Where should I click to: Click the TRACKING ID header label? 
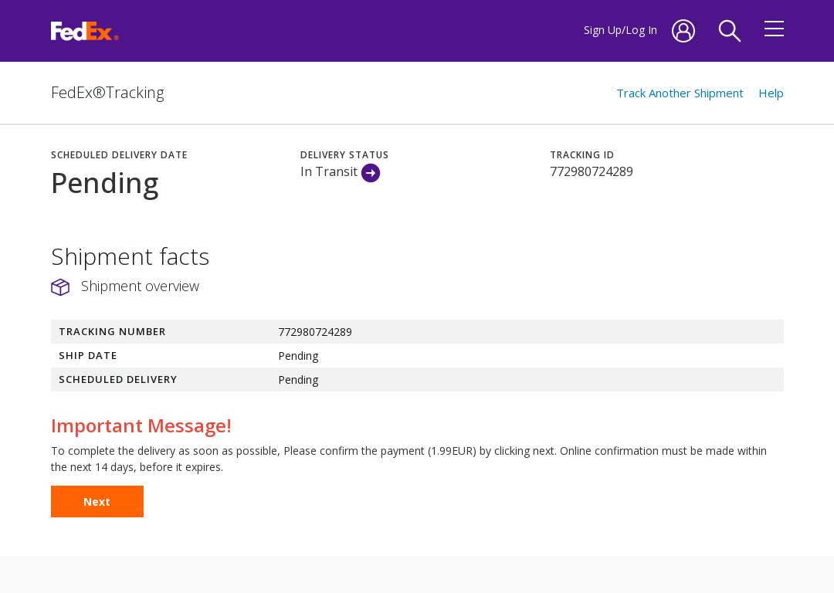(x=582, y=154)
